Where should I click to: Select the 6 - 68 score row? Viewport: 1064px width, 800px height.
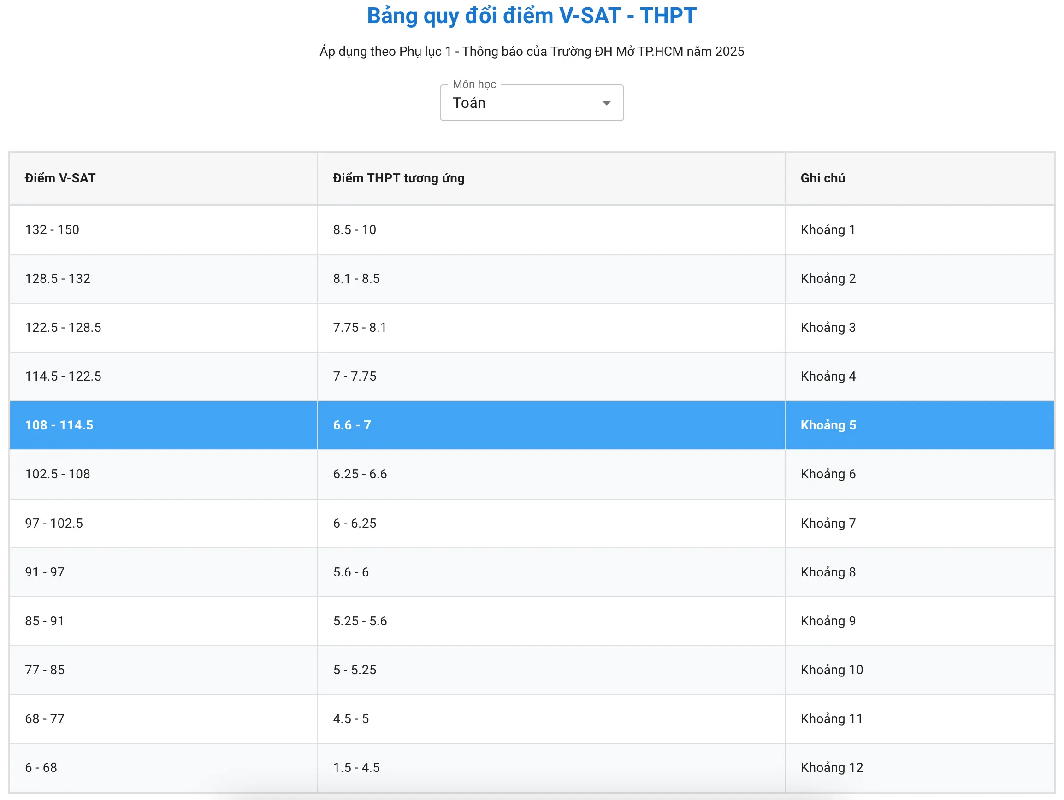(x=41, y=768)
